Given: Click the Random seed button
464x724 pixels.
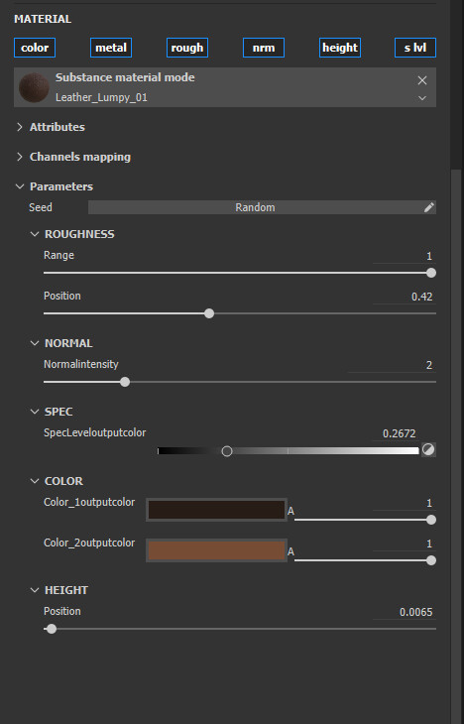Looking at the screenshot, I should tap(255, 207).
